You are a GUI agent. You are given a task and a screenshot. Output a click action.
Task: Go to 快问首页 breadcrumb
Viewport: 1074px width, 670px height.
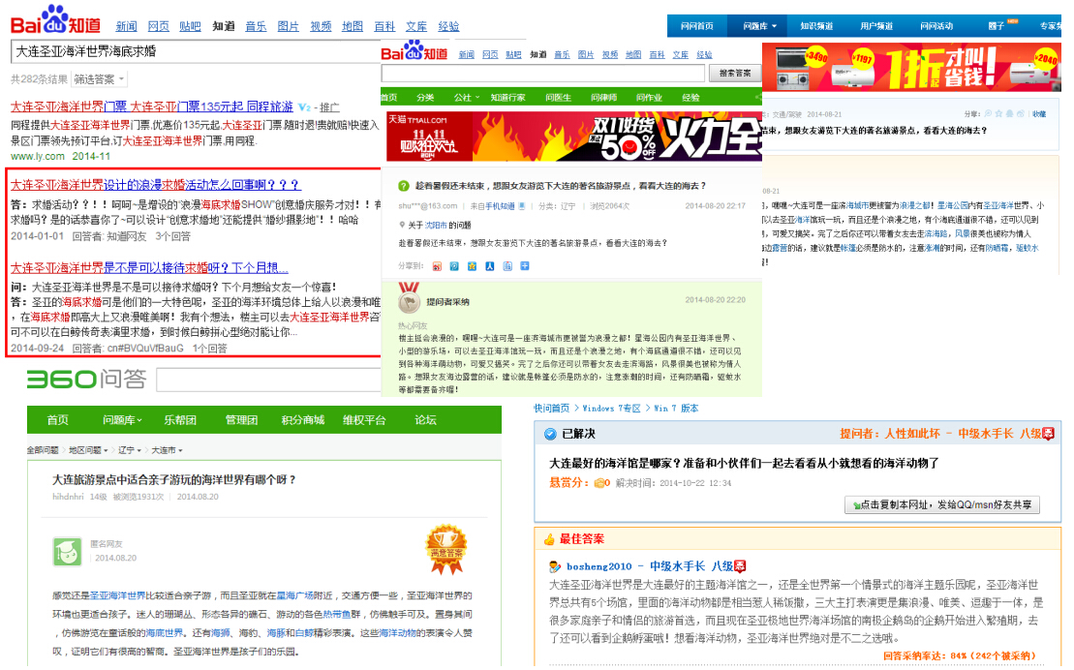[x=551, y=409]
